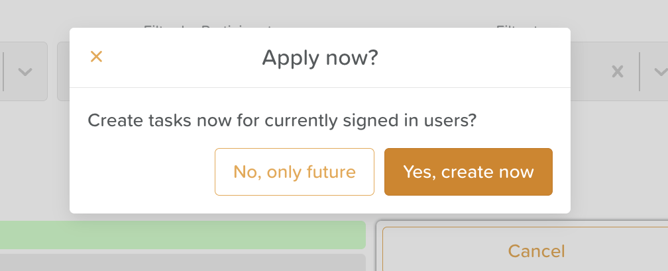Focus the partially hidden participant filter field
Image resolution: width=668 pixels, height=271 pixels.
click(63, 71)
